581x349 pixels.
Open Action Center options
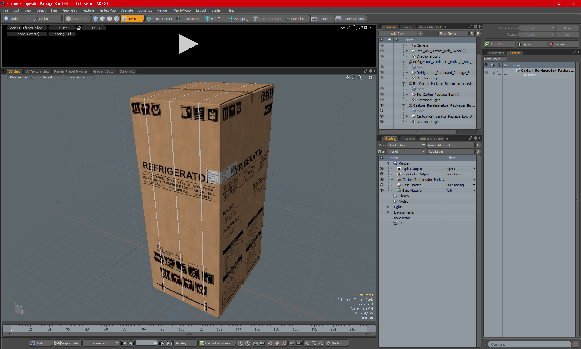click(x=159, y=19)
